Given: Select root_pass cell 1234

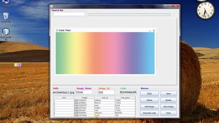Looking at the screenshot, I should [x=125, y=108].
